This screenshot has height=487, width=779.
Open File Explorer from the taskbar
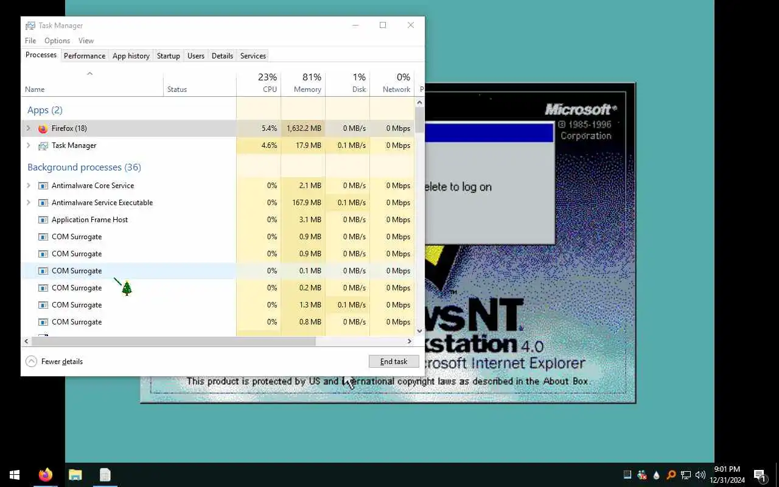click(x=75, y=475)
